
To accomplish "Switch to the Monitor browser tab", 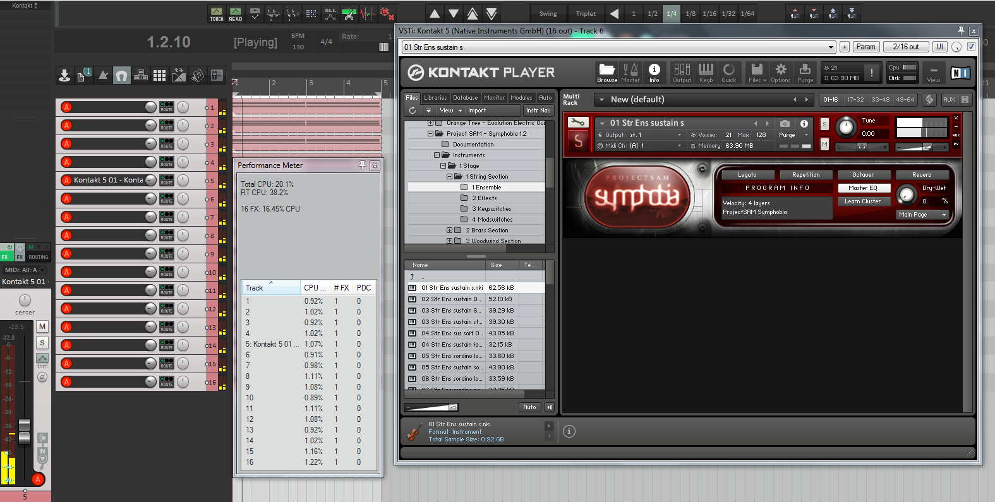I will (x=495, y=98).
